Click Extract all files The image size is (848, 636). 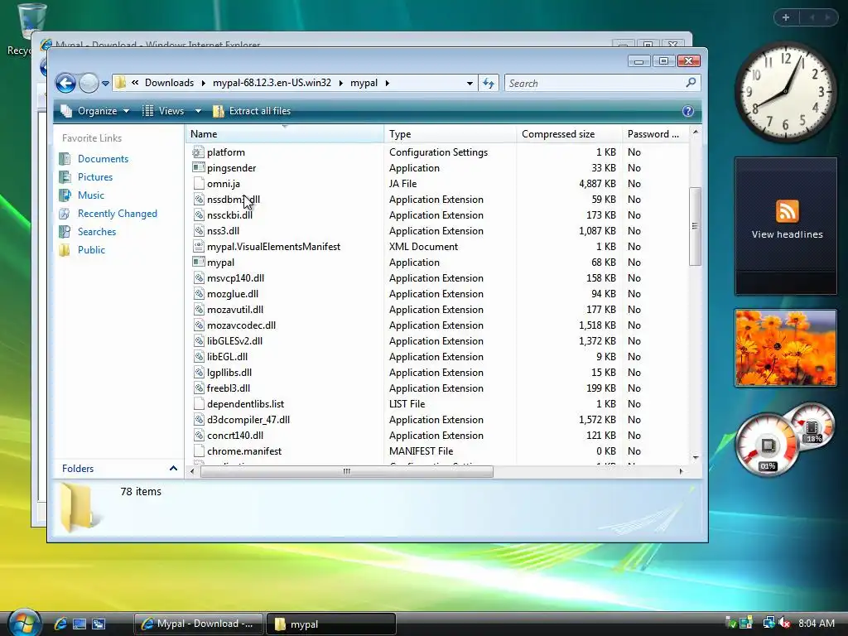(x=252, y=111)
